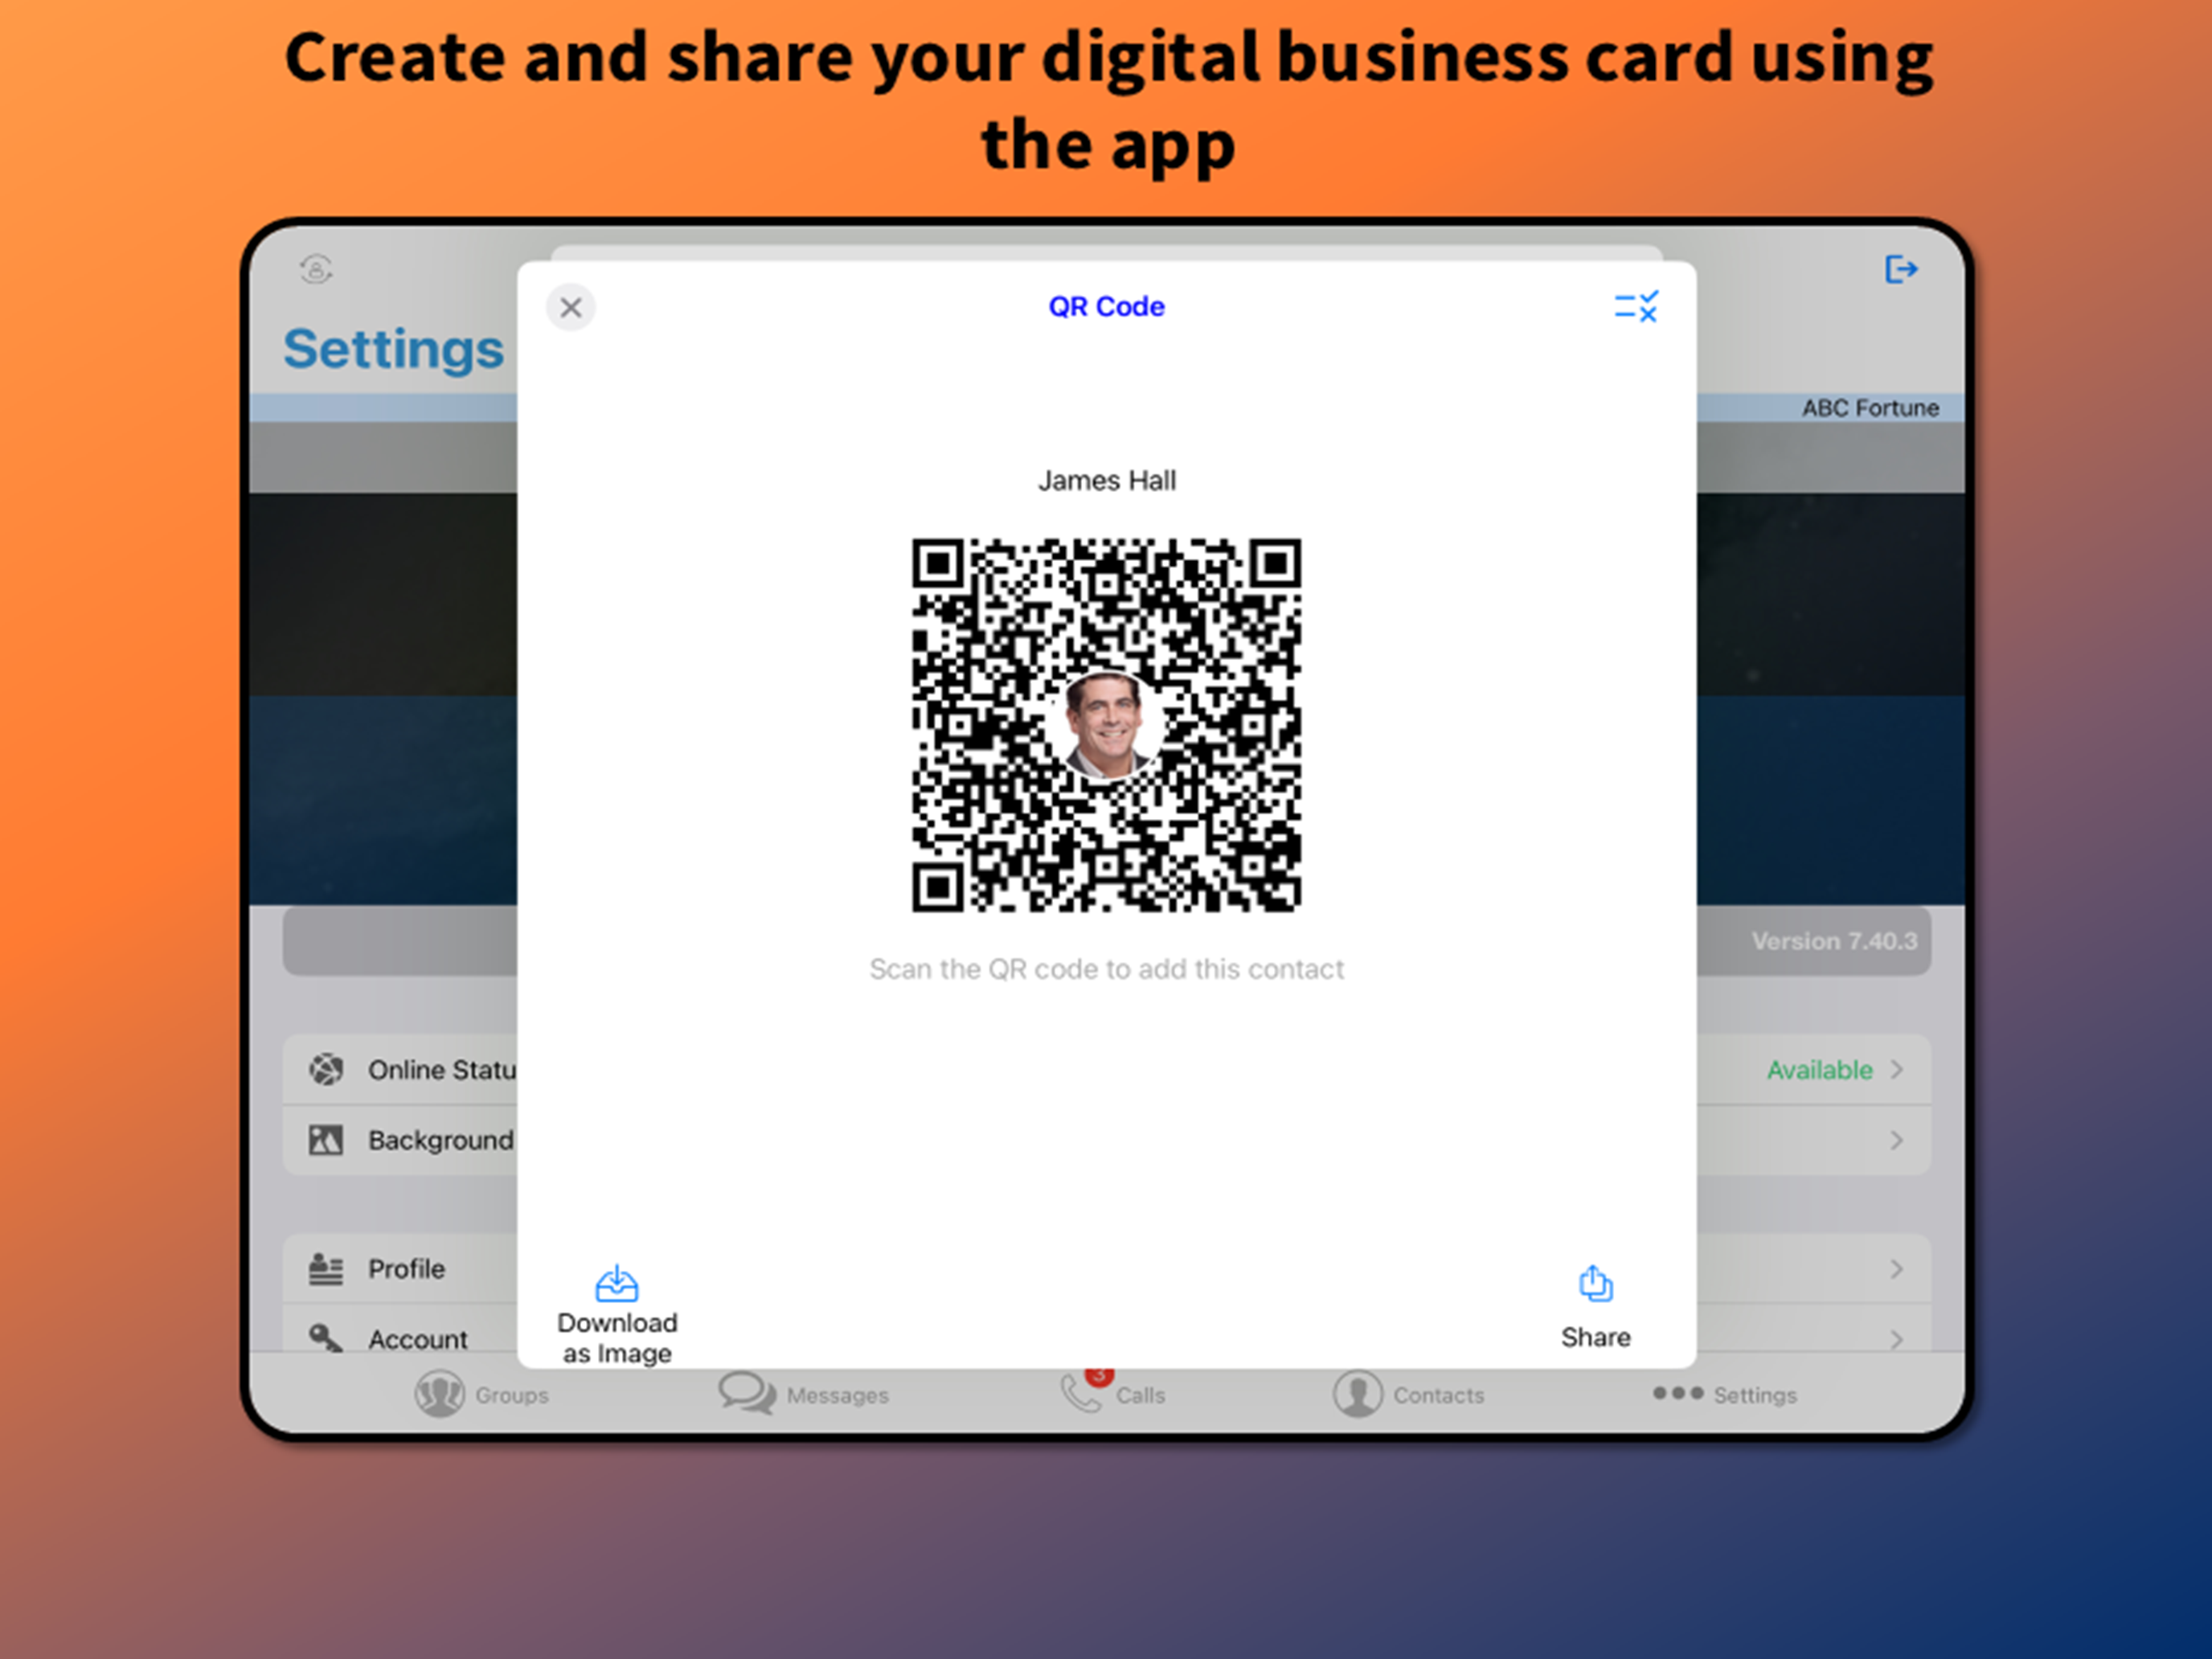
Task: Click the profile scan icon above Settings
Action: pyautogui.click(x=316, y=269)
